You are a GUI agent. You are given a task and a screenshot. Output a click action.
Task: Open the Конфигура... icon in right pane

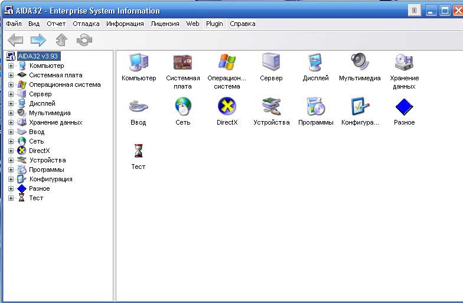pos(360,106)
